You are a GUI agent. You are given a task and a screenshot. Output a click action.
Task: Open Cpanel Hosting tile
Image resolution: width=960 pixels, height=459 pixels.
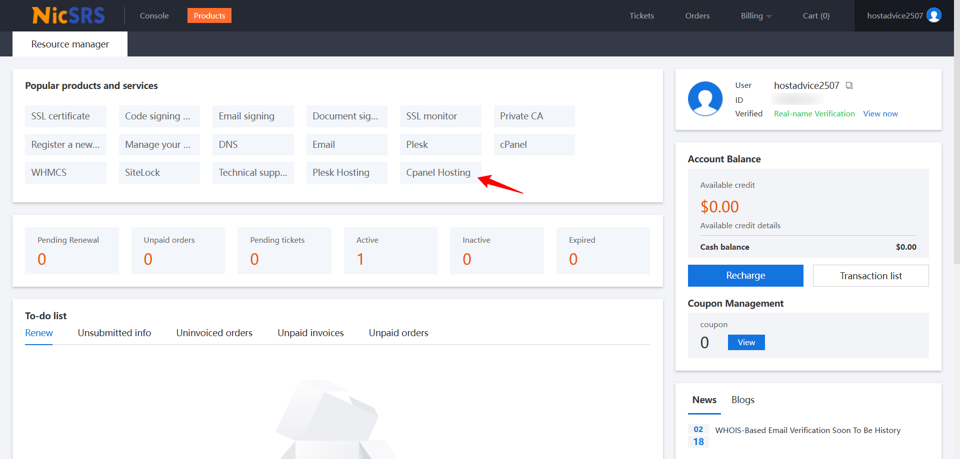coord(440,172)
